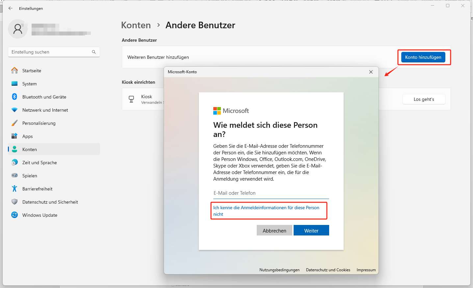Click the 'Andere Benutzer' page title
Screen dimensions: 473x288
pyautogui.click(x=200, y=25)
